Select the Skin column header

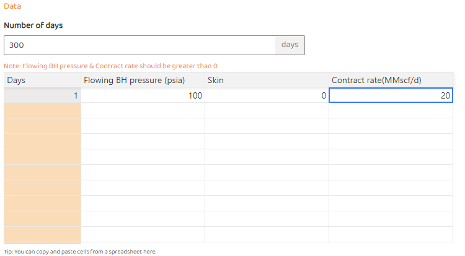click(x=267, y=80)
